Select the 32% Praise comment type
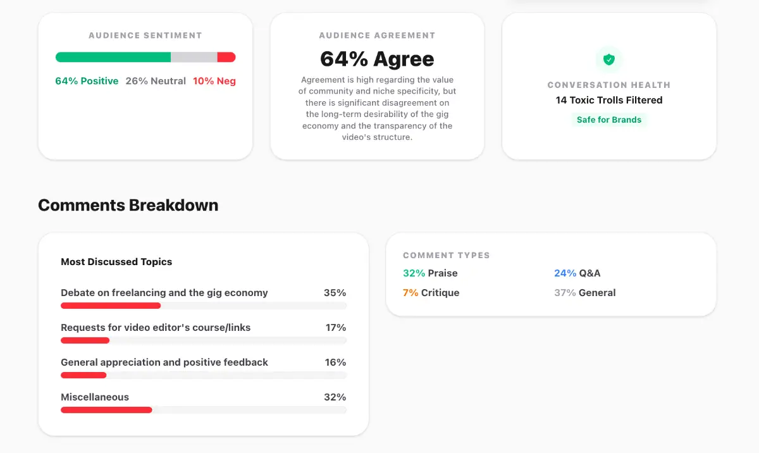 [430, 273]
